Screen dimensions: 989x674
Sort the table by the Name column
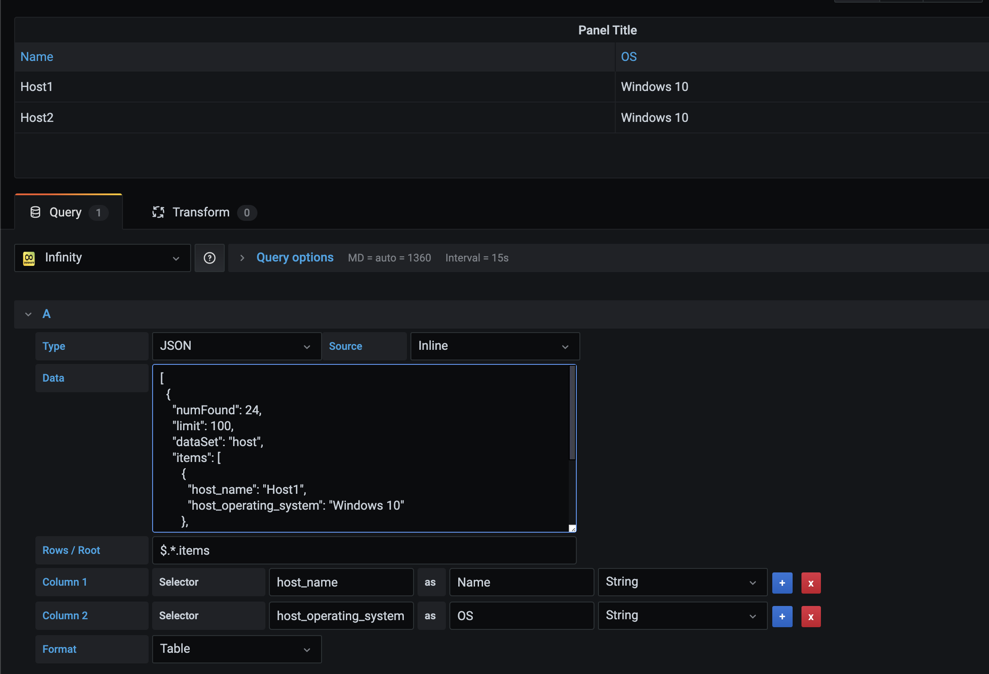(37, 57)
